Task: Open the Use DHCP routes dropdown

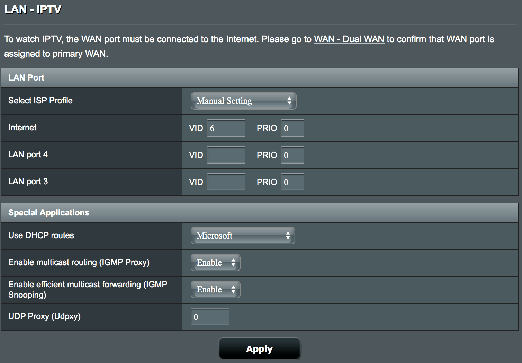Action: [x=243, y=236]
